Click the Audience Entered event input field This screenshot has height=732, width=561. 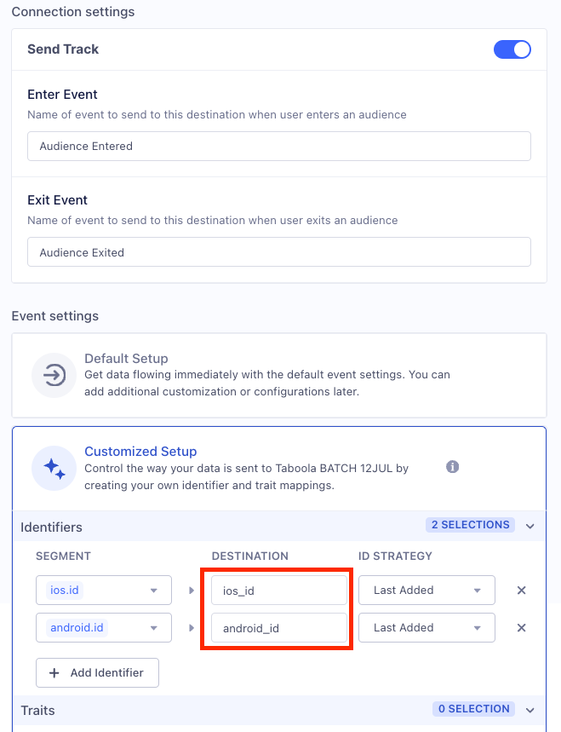(x=278, y=146)
